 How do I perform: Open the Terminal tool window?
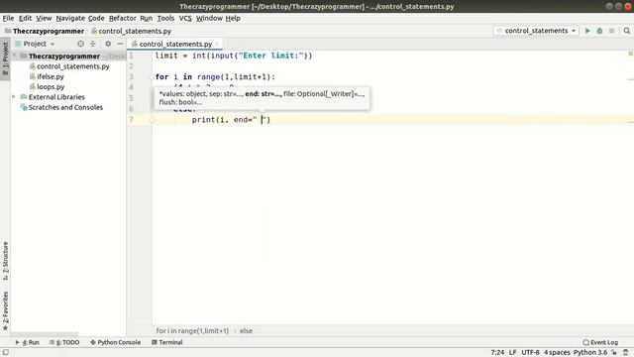tap(167, 342)
